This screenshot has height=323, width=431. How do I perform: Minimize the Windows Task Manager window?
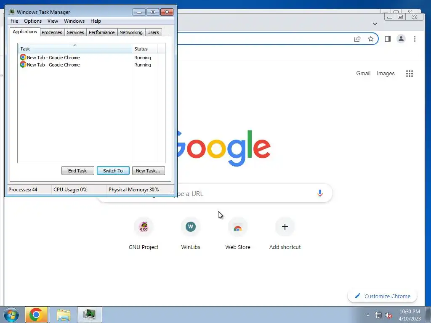pos(139,12)
